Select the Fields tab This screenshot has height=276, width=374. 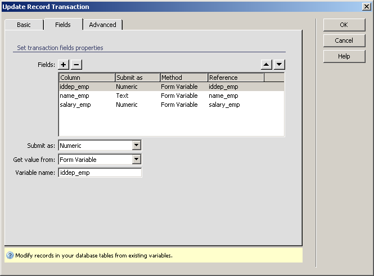coord(62,25)
